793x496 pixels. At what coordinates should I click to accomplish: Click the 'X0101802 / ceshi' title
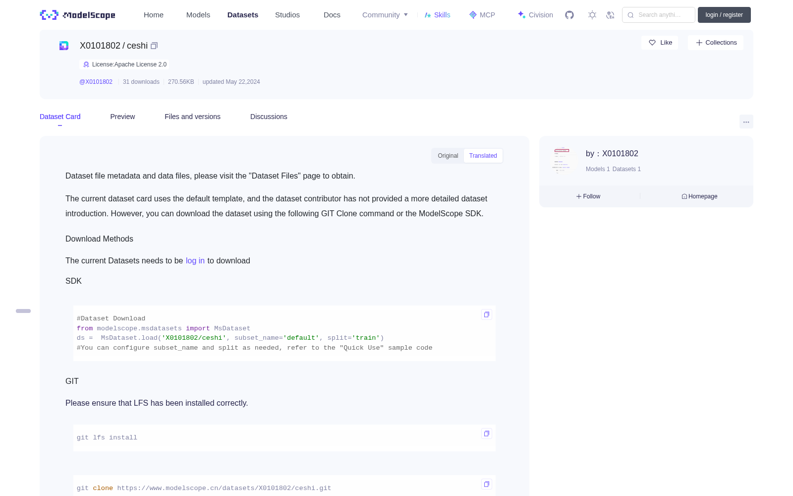[113, 46]
